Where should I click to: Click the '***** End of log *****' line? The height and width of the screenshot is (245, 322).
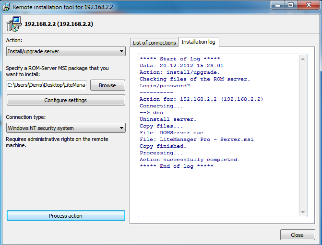(177, 166)
